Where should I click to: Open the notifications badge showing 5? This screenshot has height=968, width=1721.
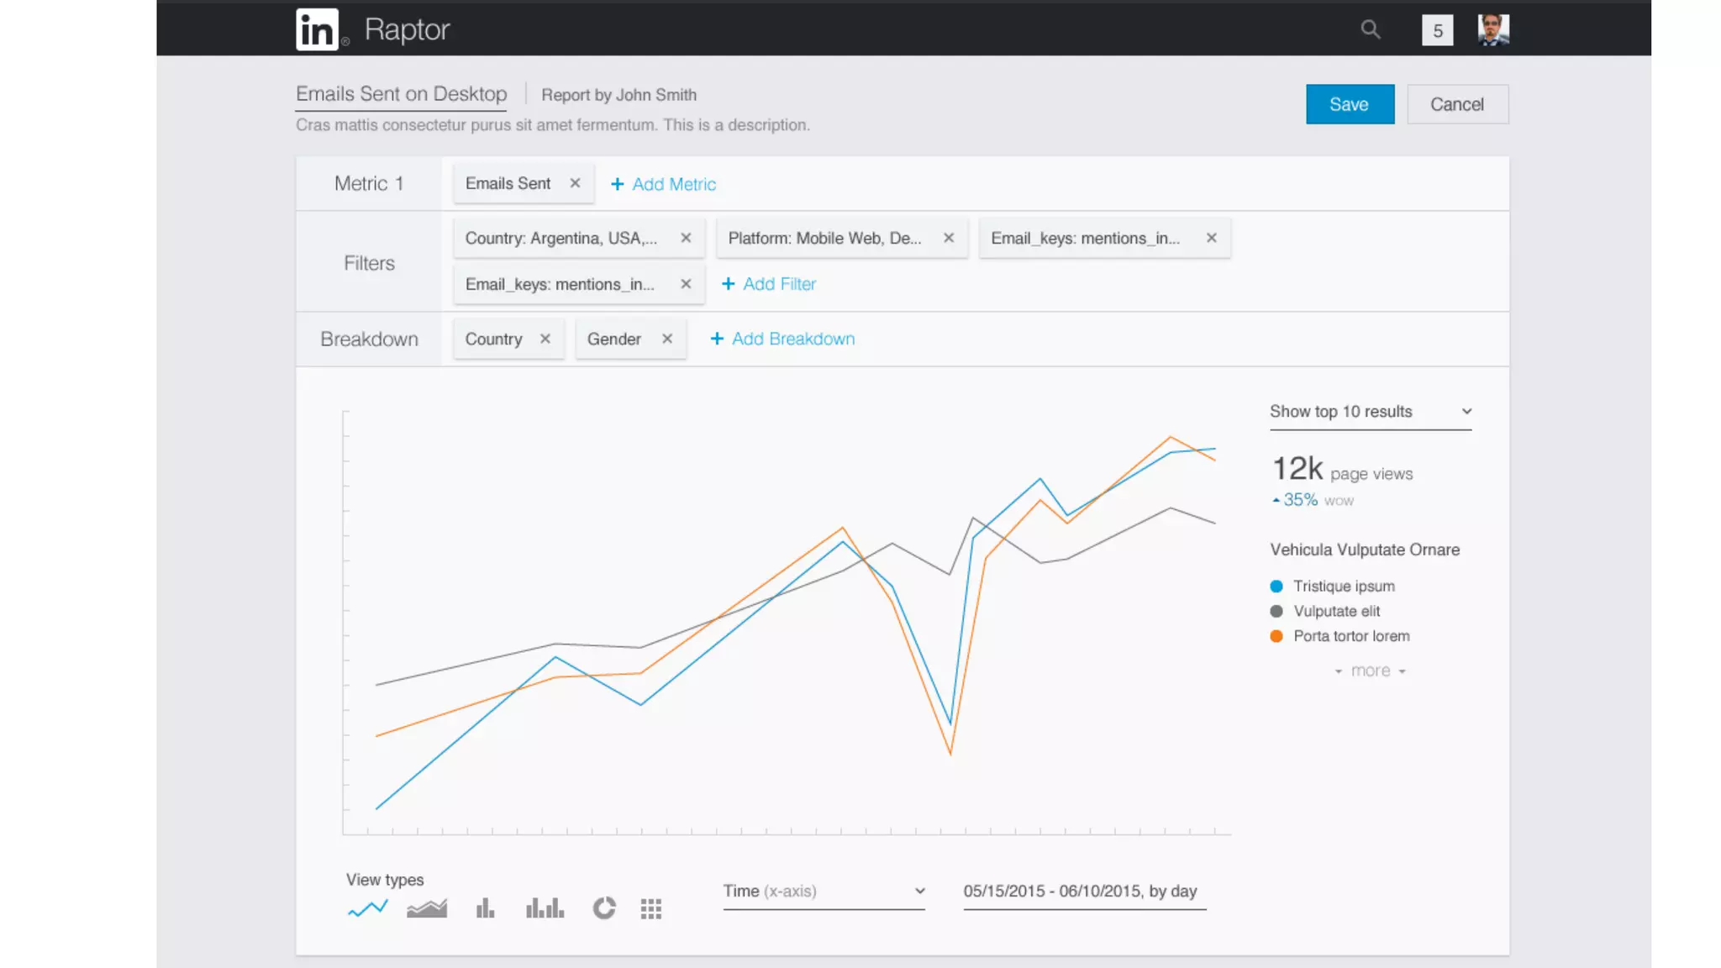pyautogui.click(x=1437, y=30)
